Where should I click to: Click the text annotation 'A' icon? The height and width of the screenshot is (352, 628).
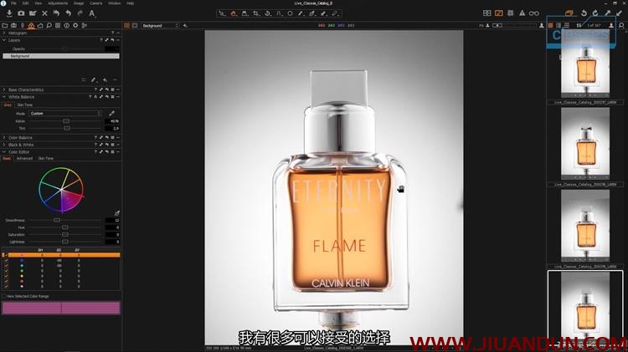pyautogui.click(x=92, y=13)
